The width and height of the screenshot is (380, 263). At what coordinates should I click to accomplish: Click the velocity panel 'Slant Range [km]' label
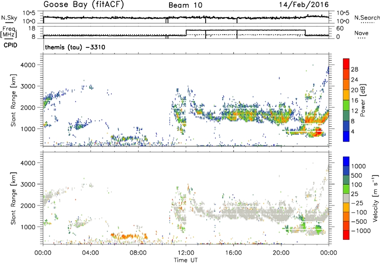coord(13,198)
